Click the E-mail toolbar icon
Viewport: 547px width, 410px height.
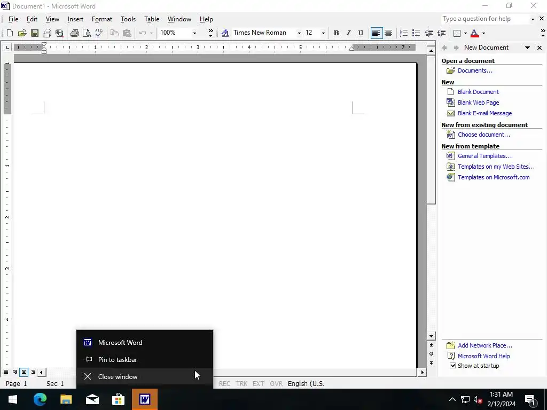click(x=47, y=33)
